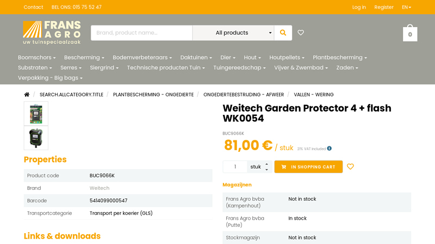Click the Transport per koerier (GLS) value
435x244 pixels.
[x=121, y=213]
